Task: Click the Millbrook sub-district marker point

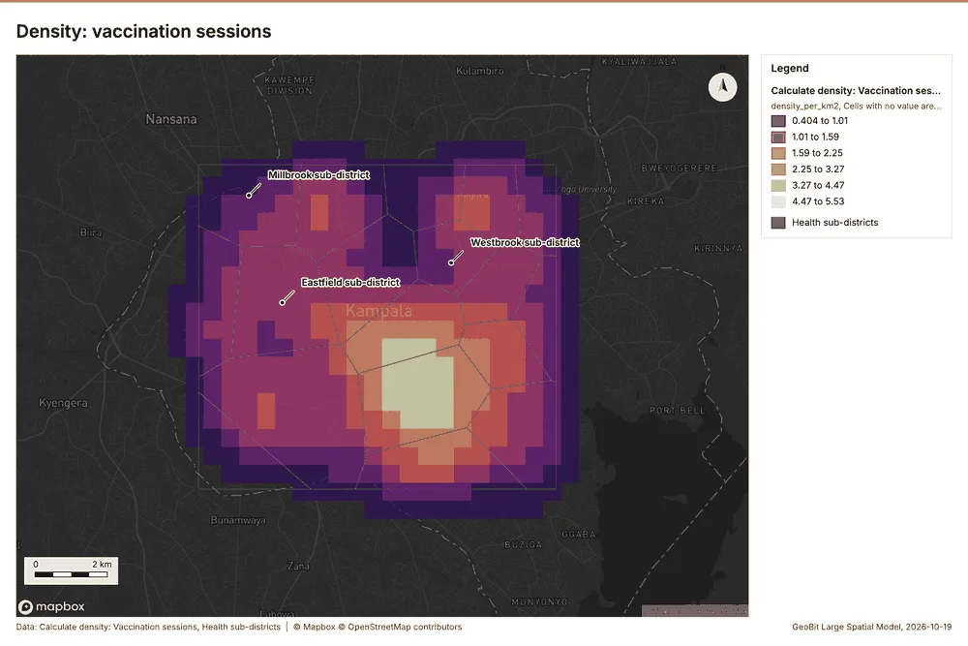Action: [249, 196]
